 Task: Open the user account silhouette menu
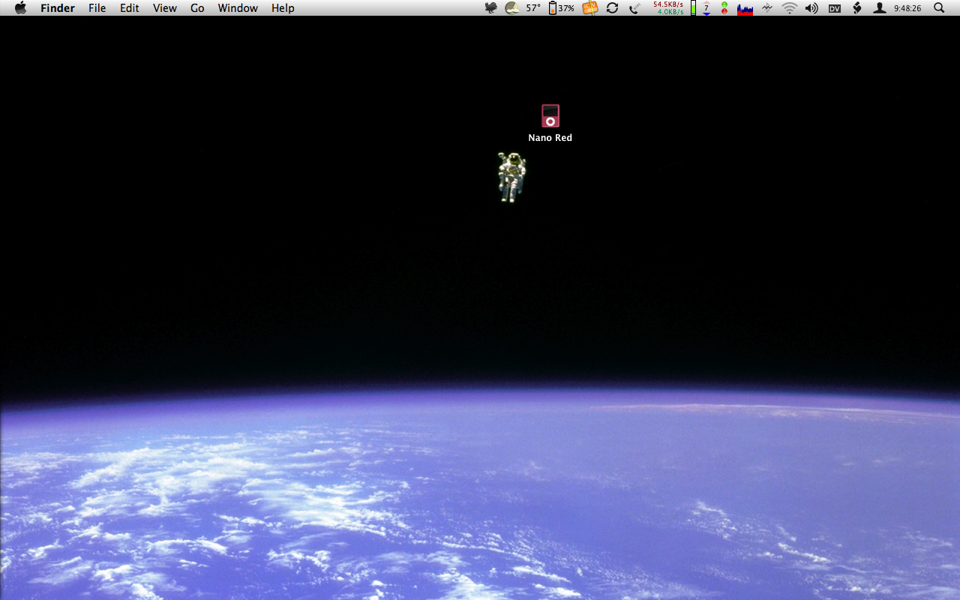click(880, 8)
